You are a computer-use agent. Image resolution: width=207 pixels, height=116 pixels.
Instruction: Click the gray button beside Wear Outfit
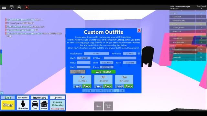coord(78,72)
